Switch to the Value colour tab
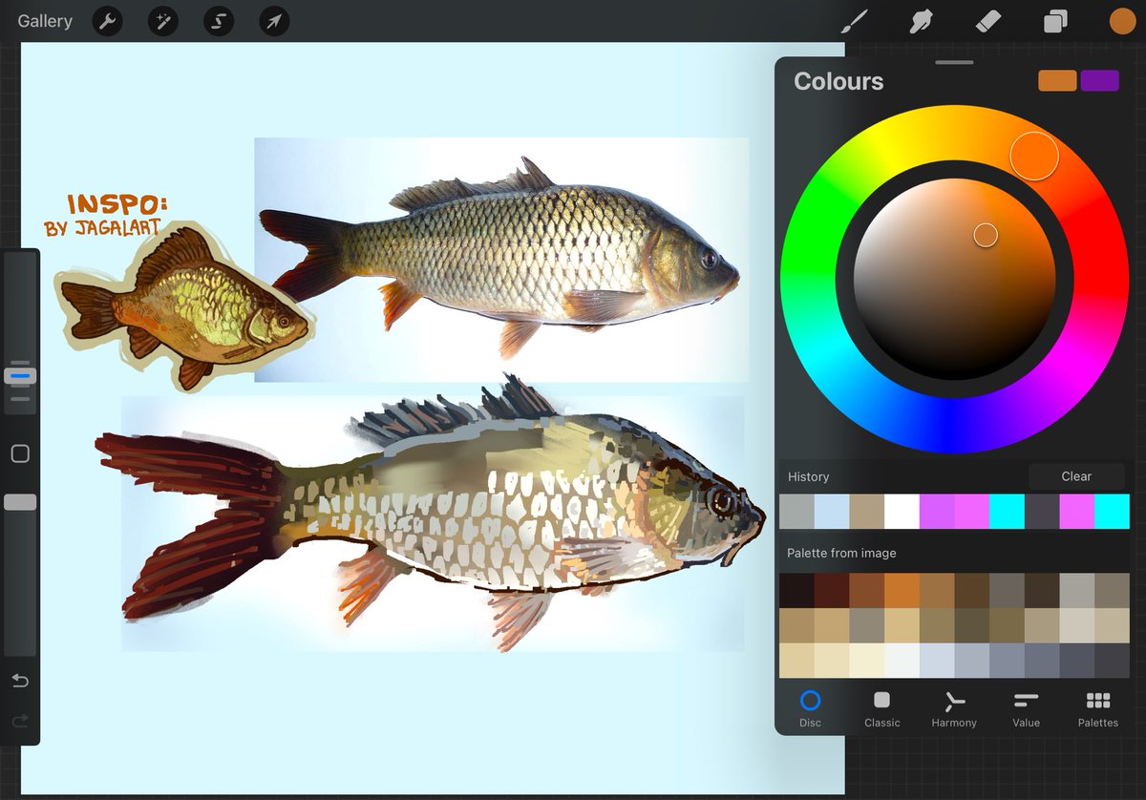Image resolution: width=1146 pixels, height=800 pixels. 1027,708
